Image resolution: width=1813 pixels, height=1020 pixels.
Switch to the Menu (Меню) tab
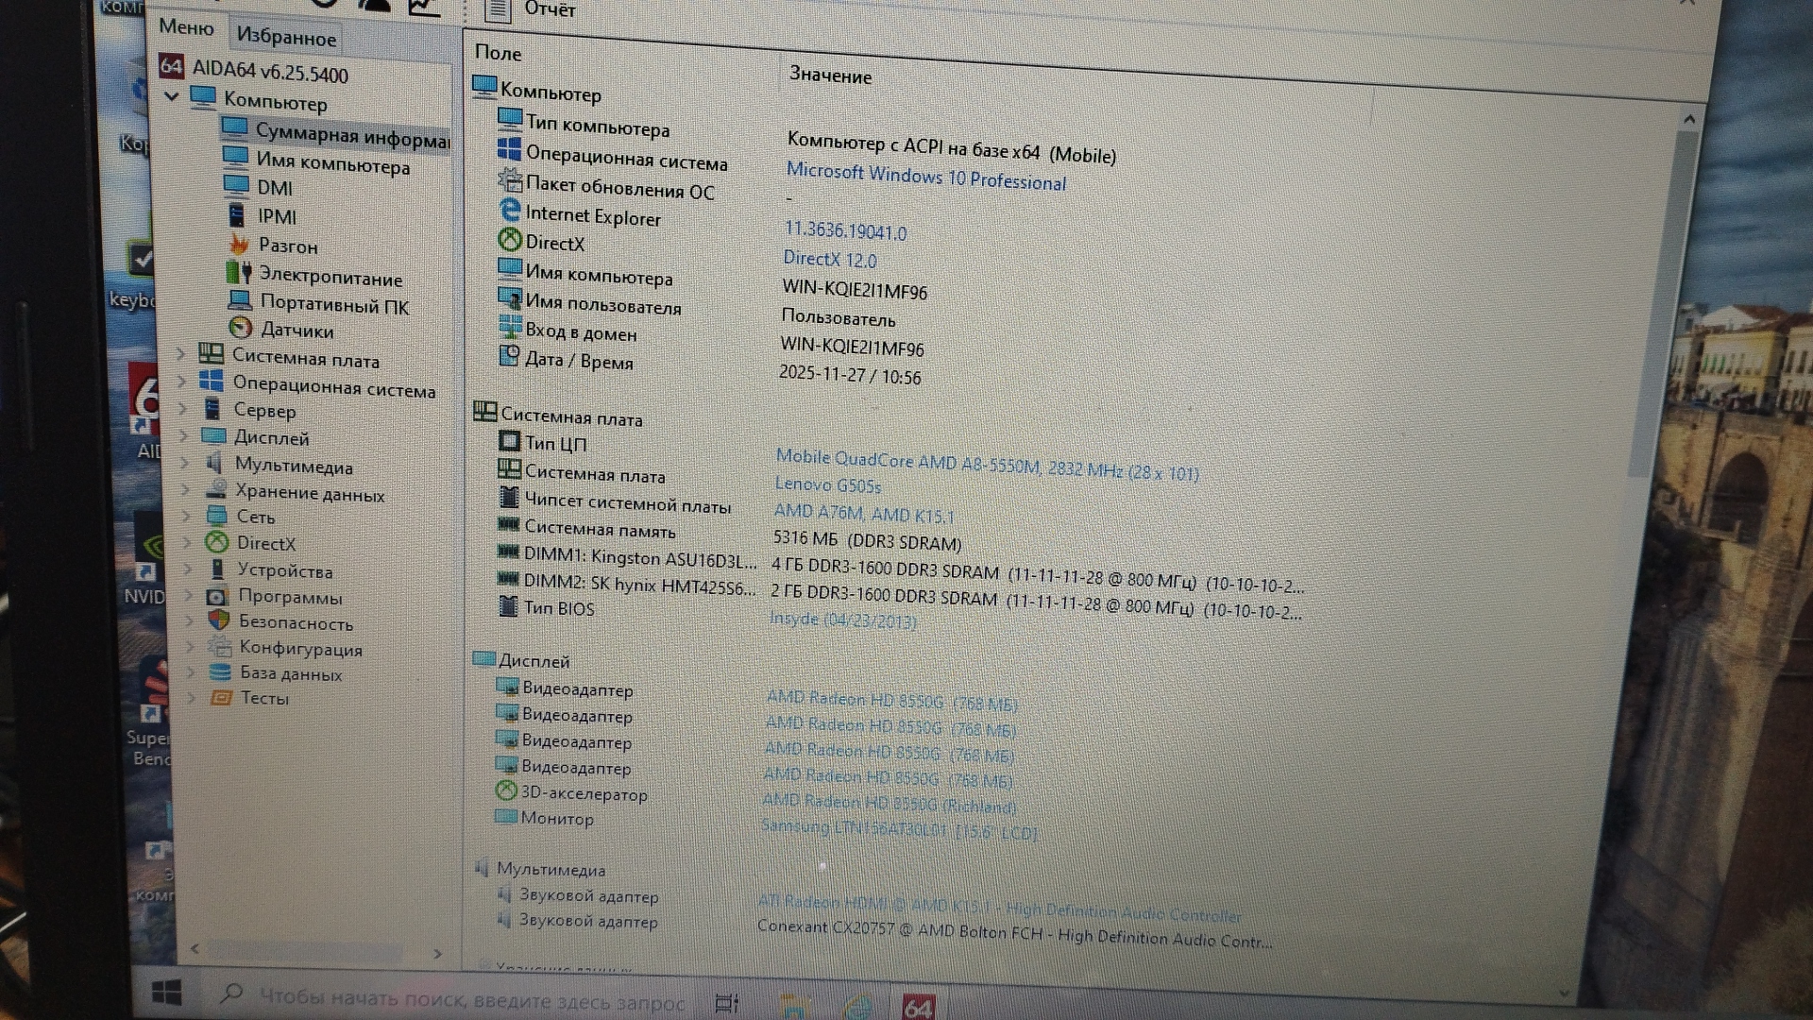[x=186, y=27]
